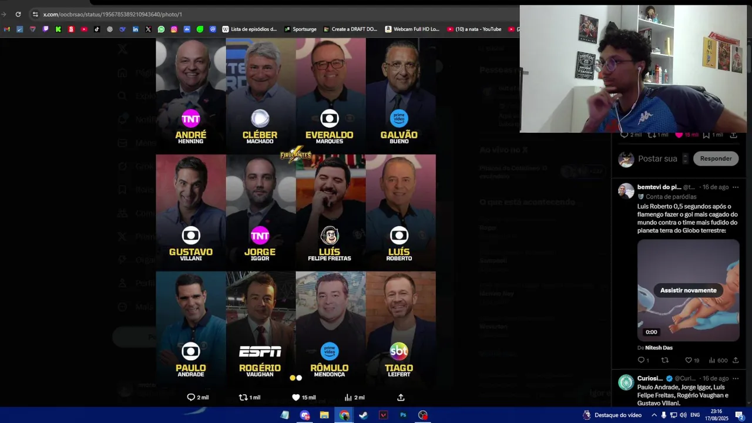Share the photo via upload icon
The image size is (752, 423).
[401, 397]
